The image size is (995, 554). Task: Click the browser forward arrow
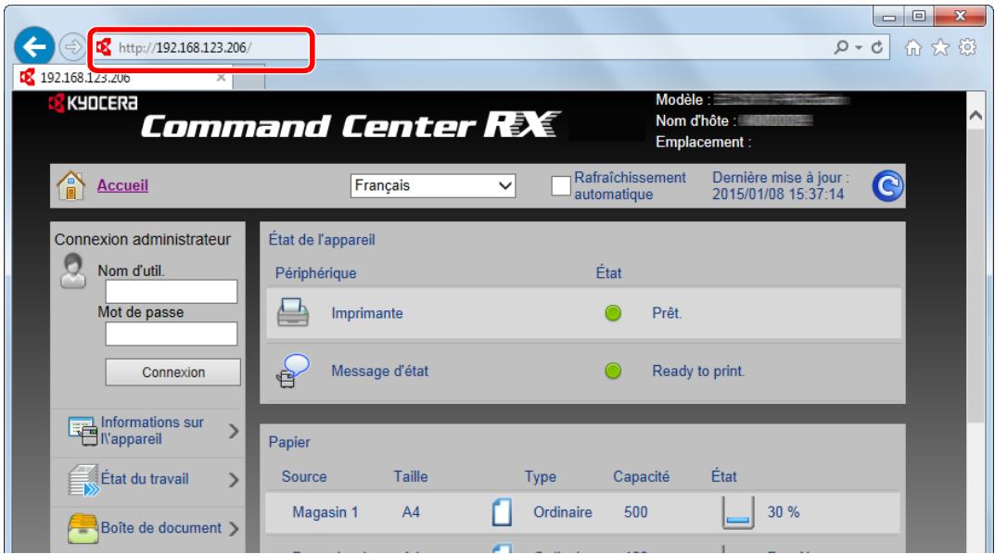tap(73, 47)
